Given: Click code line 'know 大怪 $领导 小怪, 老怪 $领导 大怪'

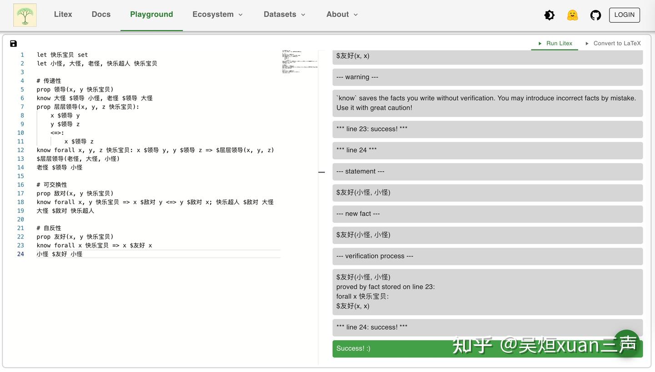Looking at the screenshot, I should point(95,98).
